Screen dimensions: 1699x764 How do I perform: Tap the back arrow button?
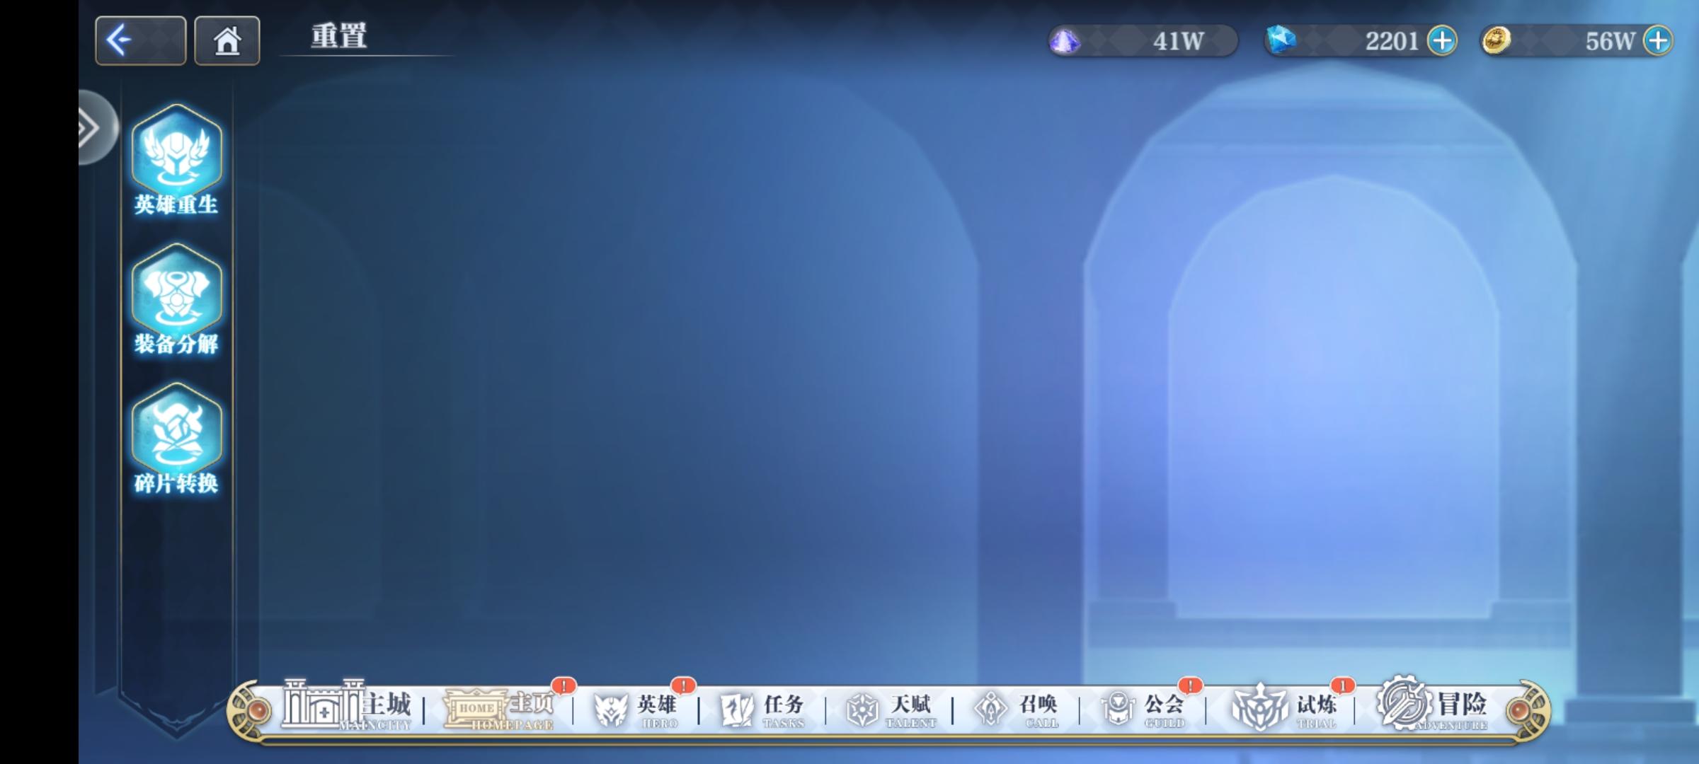point(140,40)
